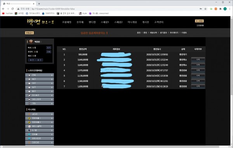The image size is (233, 148).
Task: Expand the 축구 row chevron
Action: coord(52,79)
